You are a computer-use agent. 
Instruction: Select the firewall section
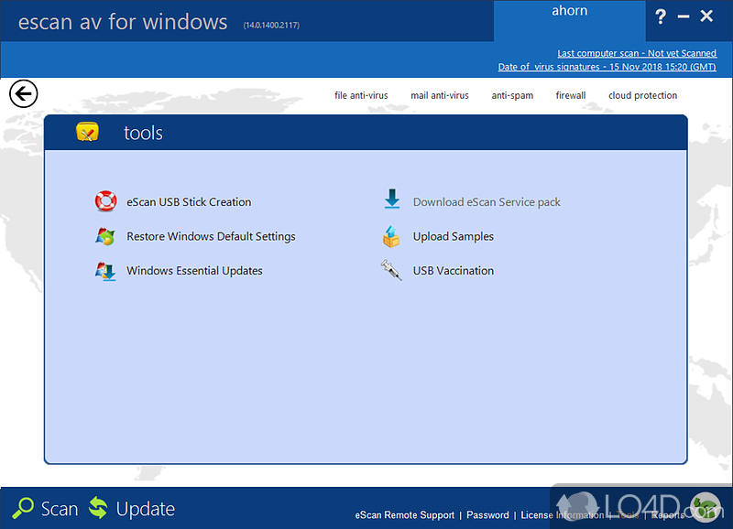pos(571,95)
